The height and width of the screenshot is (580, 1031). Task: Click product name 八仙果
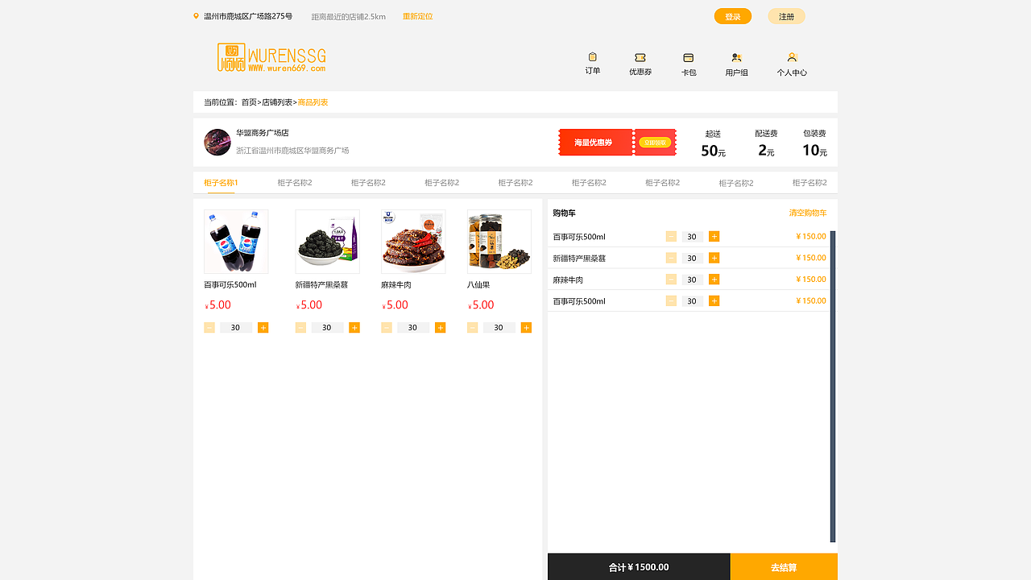tap(478, 285)
